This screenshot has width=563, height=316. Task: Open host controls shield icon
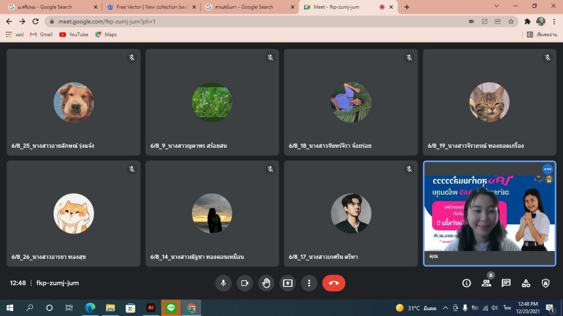(546, 283)
